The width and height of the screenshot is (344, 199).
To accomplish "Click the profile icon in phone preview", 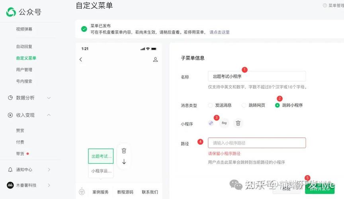I will 155,59.
